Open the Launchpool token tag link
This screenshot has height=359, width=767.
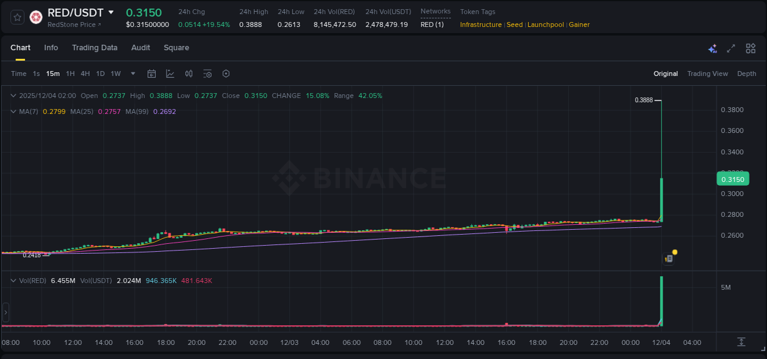coord(545,25)
